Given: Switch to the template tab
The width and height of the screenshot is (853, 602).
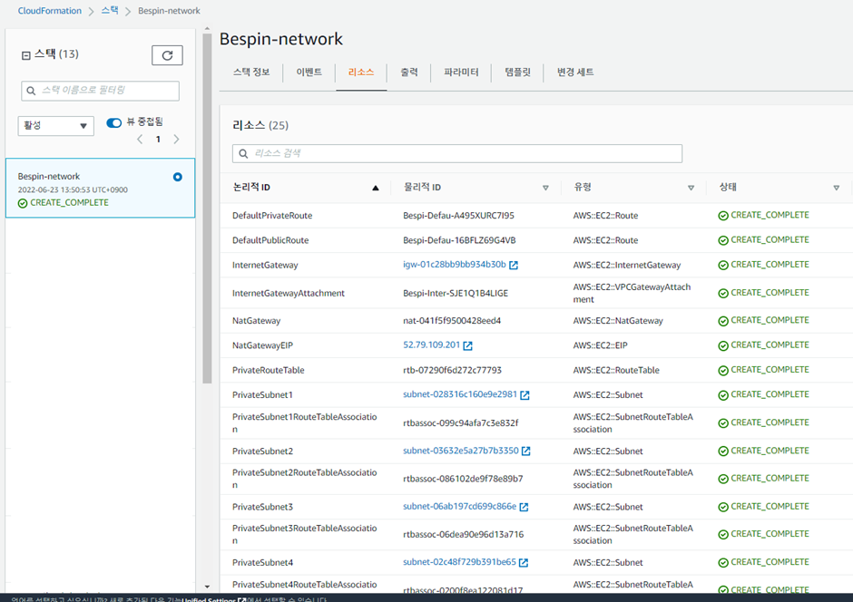Looking at the screenshot, I should [517, 73].
